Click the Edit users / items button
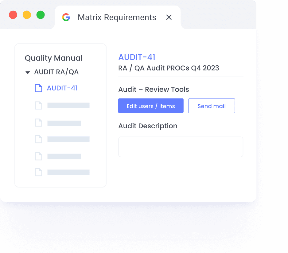This screenshot has height=253, width=288. (151, 106)
